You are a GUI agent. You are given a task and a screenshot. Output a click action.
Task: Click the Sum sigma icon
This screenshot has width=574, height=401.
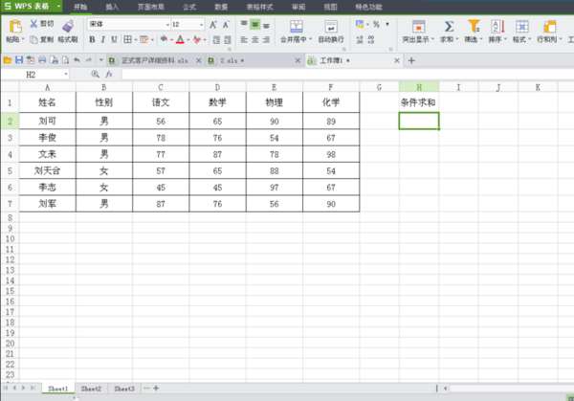click(x=449, y=27)
